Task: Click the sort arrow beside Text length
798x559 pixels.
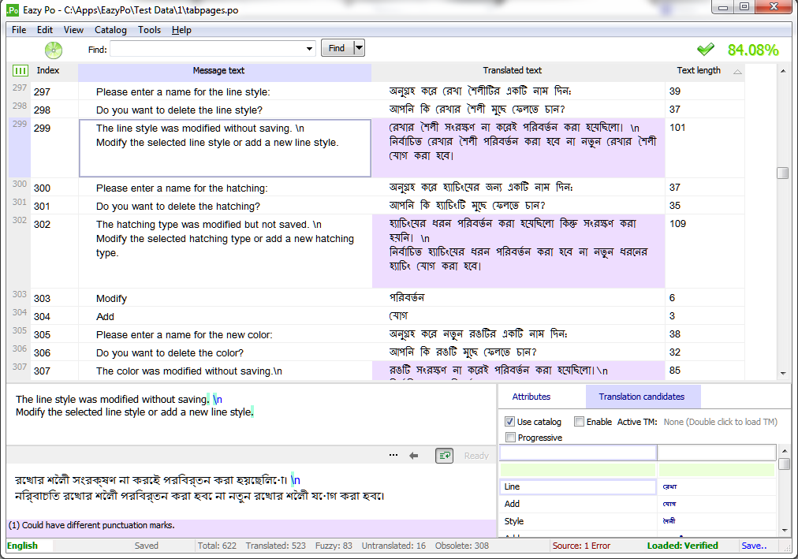Action: click(x=737, y=72)
